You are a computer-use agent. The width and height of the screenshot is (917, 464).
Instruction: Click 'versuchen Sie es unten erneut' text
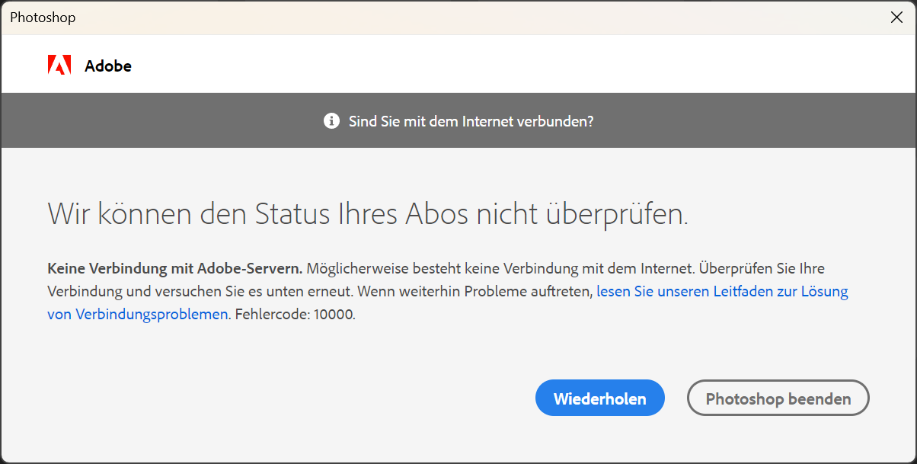click(x=262, y=291)
